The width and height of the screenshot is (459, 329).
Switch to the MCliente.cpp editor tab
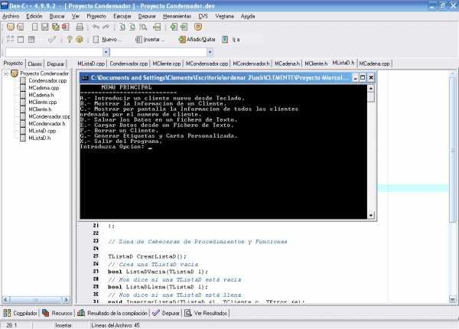[x=167, y=64]
